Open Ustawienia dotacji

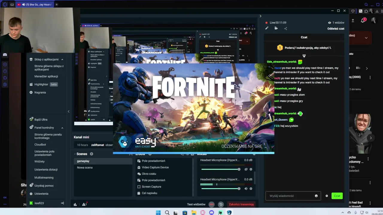coord(46,170)
